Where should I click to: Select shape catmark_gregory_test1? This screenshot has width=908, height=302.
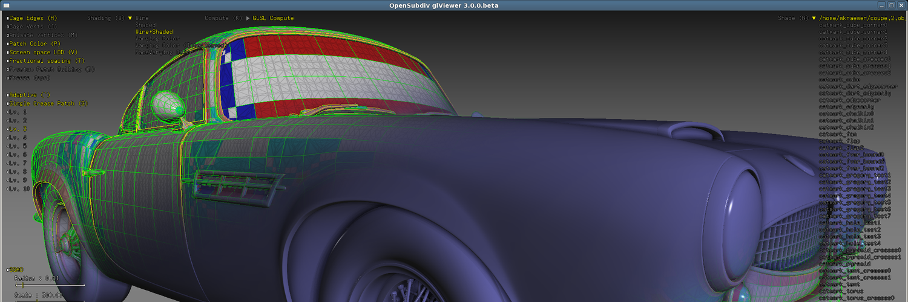pyautogui.click(x=855, y=175)
